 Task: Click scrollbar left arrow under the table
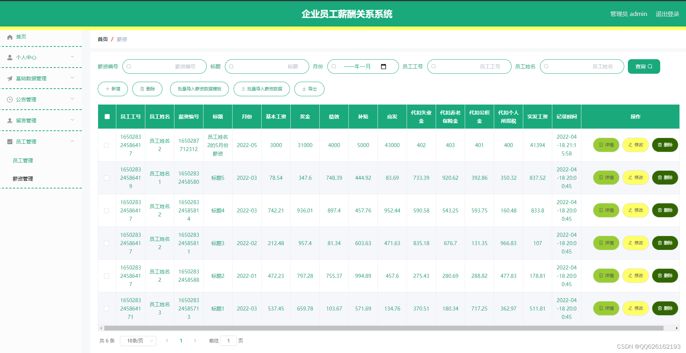(101, 328)
